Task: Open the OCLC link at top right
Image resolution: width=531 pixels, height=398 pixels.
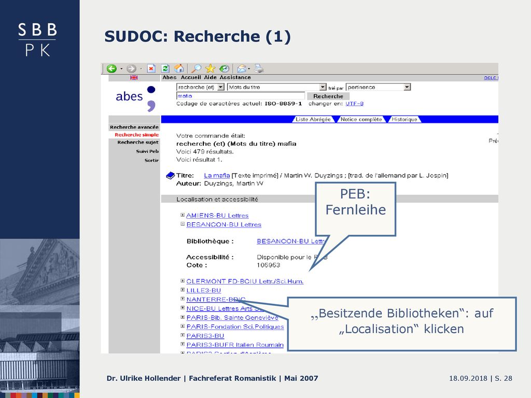Action: pyautogui.click(x=491, y=78)
